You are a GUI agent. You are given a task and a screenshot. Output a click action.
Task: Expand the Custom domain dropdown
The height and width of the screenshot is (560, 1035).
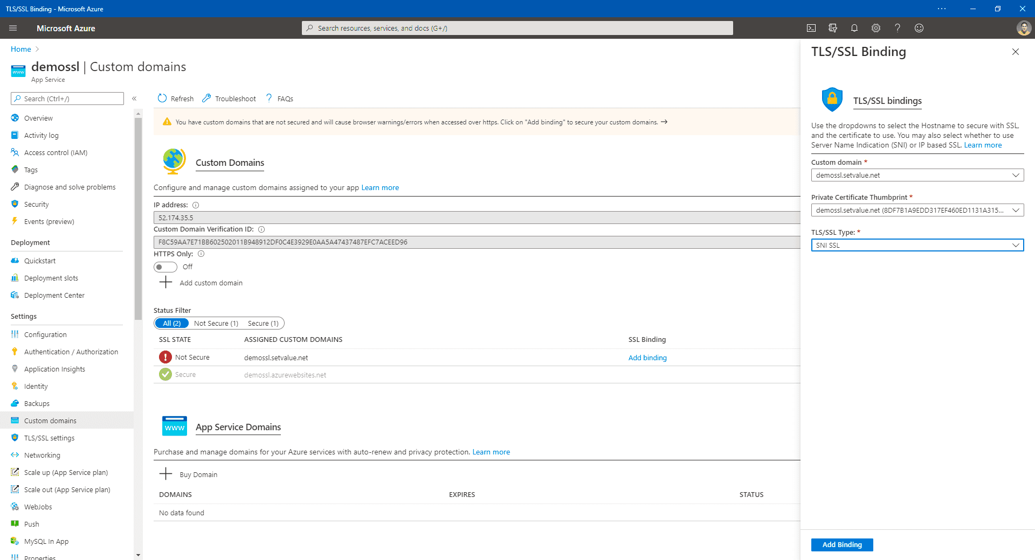pos(917,175)
